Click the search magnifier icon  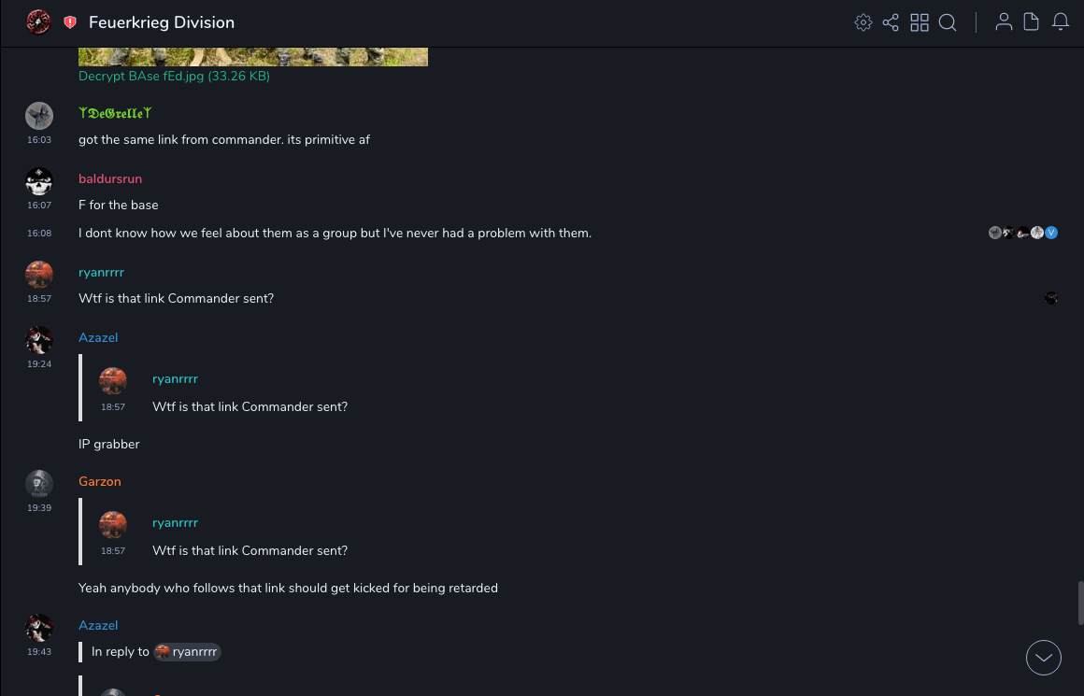tap(948, 22)
